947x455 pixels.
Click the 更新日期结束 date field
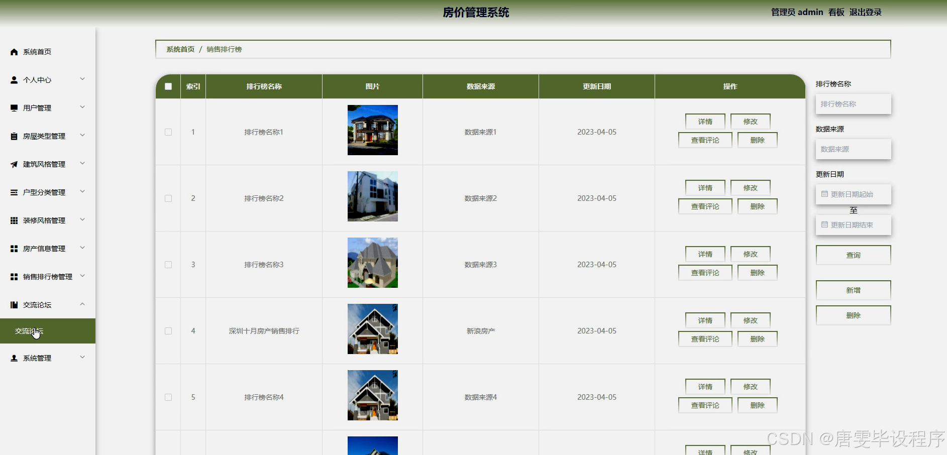click(853, 225)
